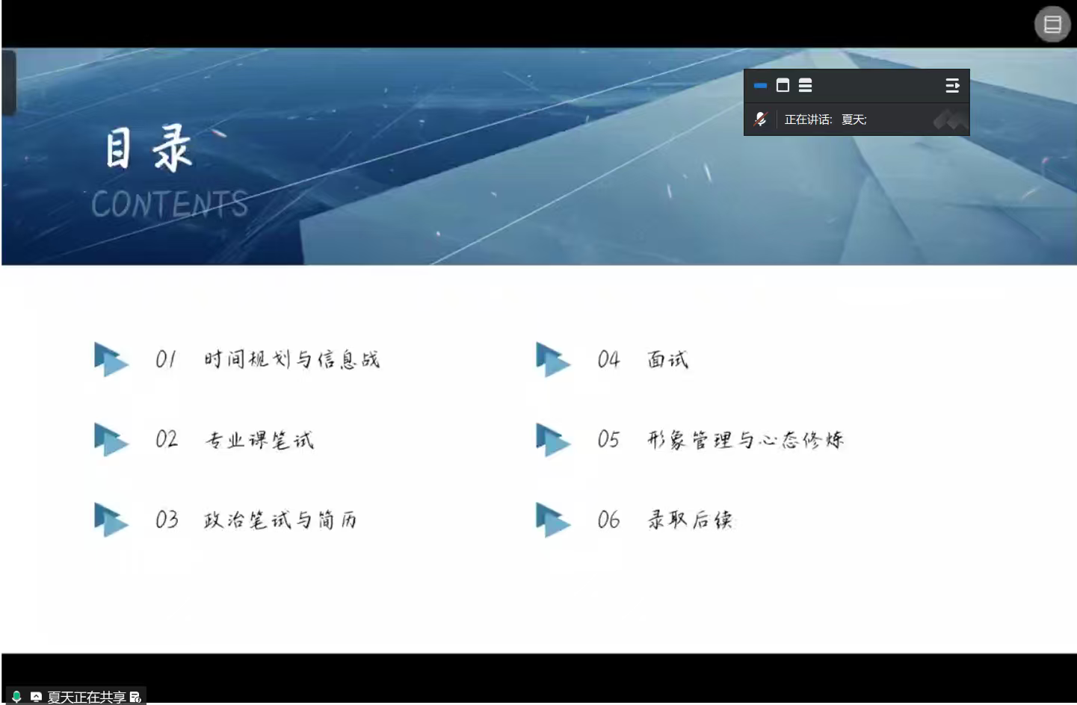Open the screen-share icon in bottom status bar
The width and height of the screenshot is (1077, 705).
tap(36, 697)
